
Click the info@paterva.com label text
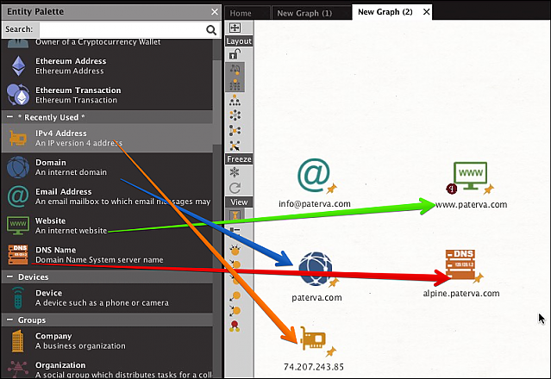click(315, 204)
